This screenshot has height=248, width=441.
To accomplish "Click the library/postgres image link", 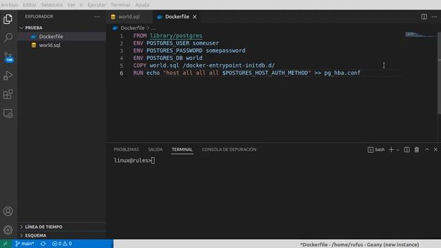I will (x=176, y=36).
